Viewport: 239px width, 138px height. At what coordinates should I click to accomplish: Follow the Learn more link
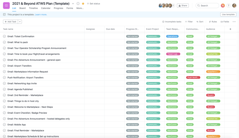(x=41, y=14)
